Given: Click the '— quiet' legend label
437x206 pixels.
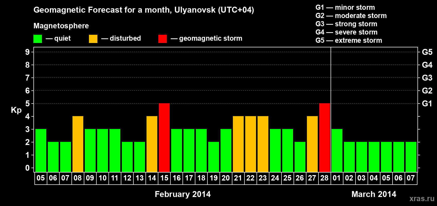Looking at the screenshot, I should point(58,39).
